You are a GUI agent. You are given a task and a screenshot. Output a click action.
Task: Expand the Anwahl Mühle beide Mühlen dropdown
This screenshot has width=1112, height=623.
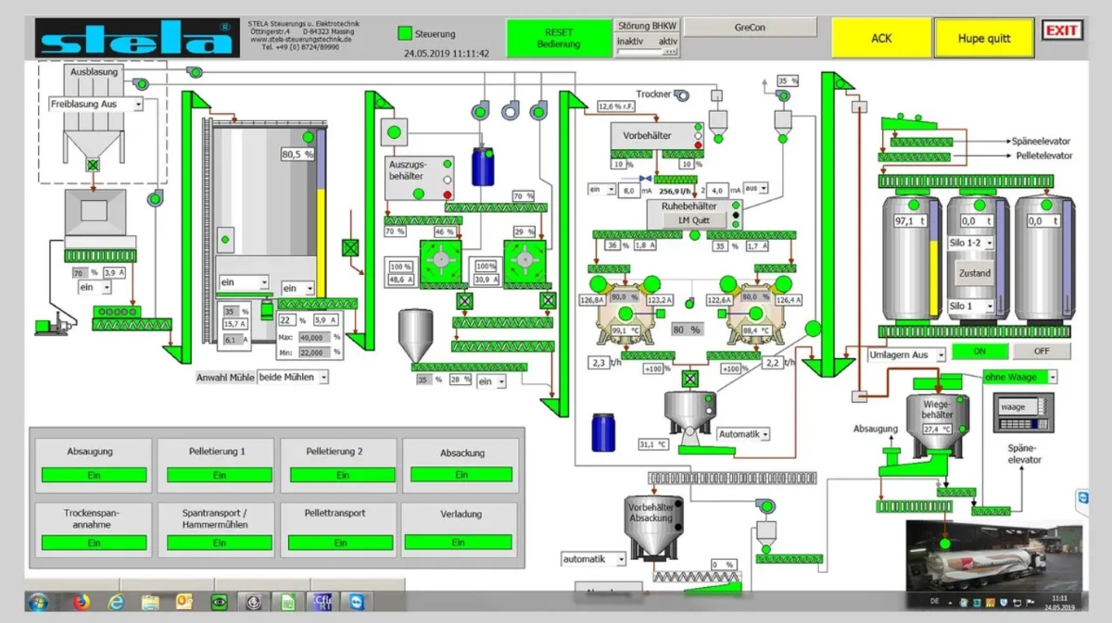pyautogui.click(x=293, y=378)
